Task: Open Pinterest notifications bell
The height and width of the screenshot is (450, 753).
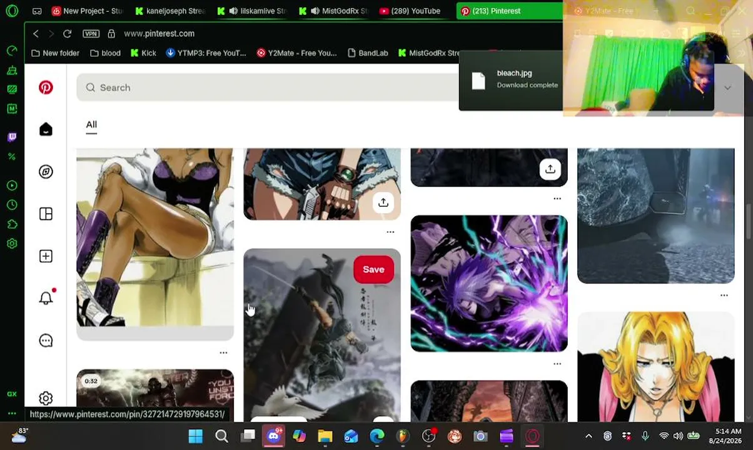Action: point(46,298)
